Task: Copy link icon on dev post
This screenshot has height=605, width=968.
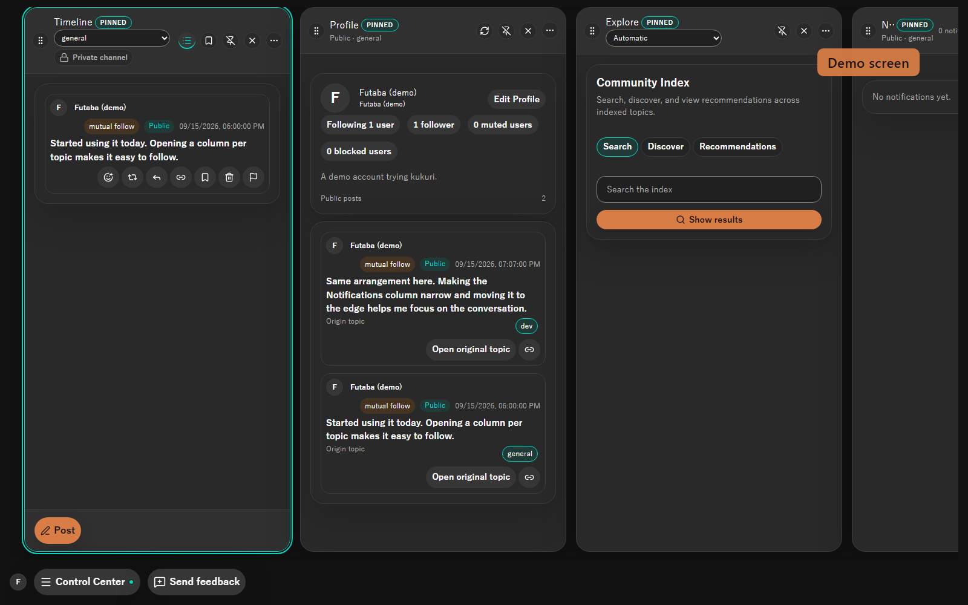Action: pos(529,350)
